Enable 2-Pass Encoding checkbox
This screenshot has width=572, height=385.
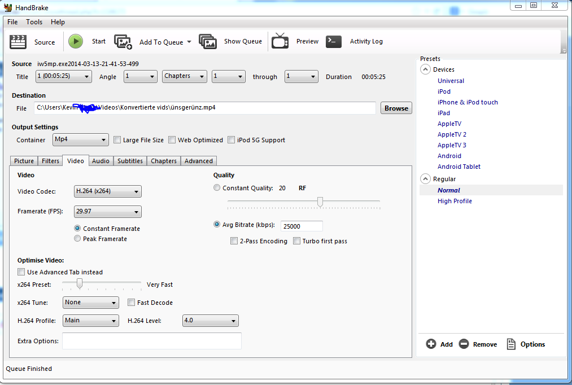pos(234,240)
